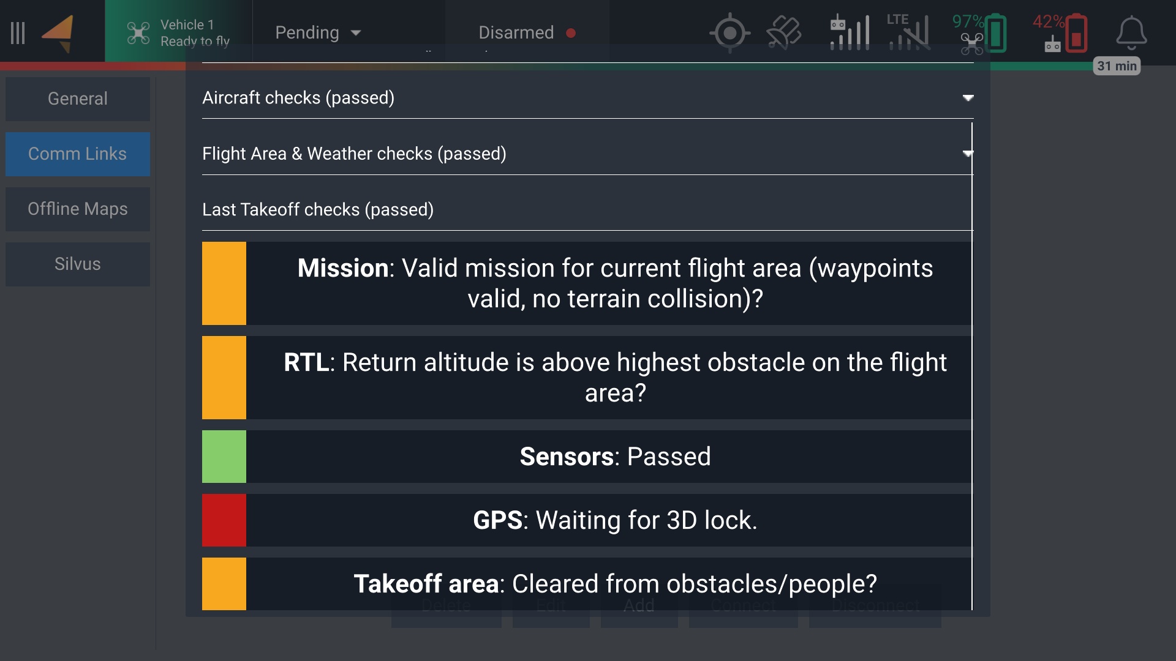Expand the Aircraft checks section
This screenshot has height=661, width=1176.
[x=587, y=98]
